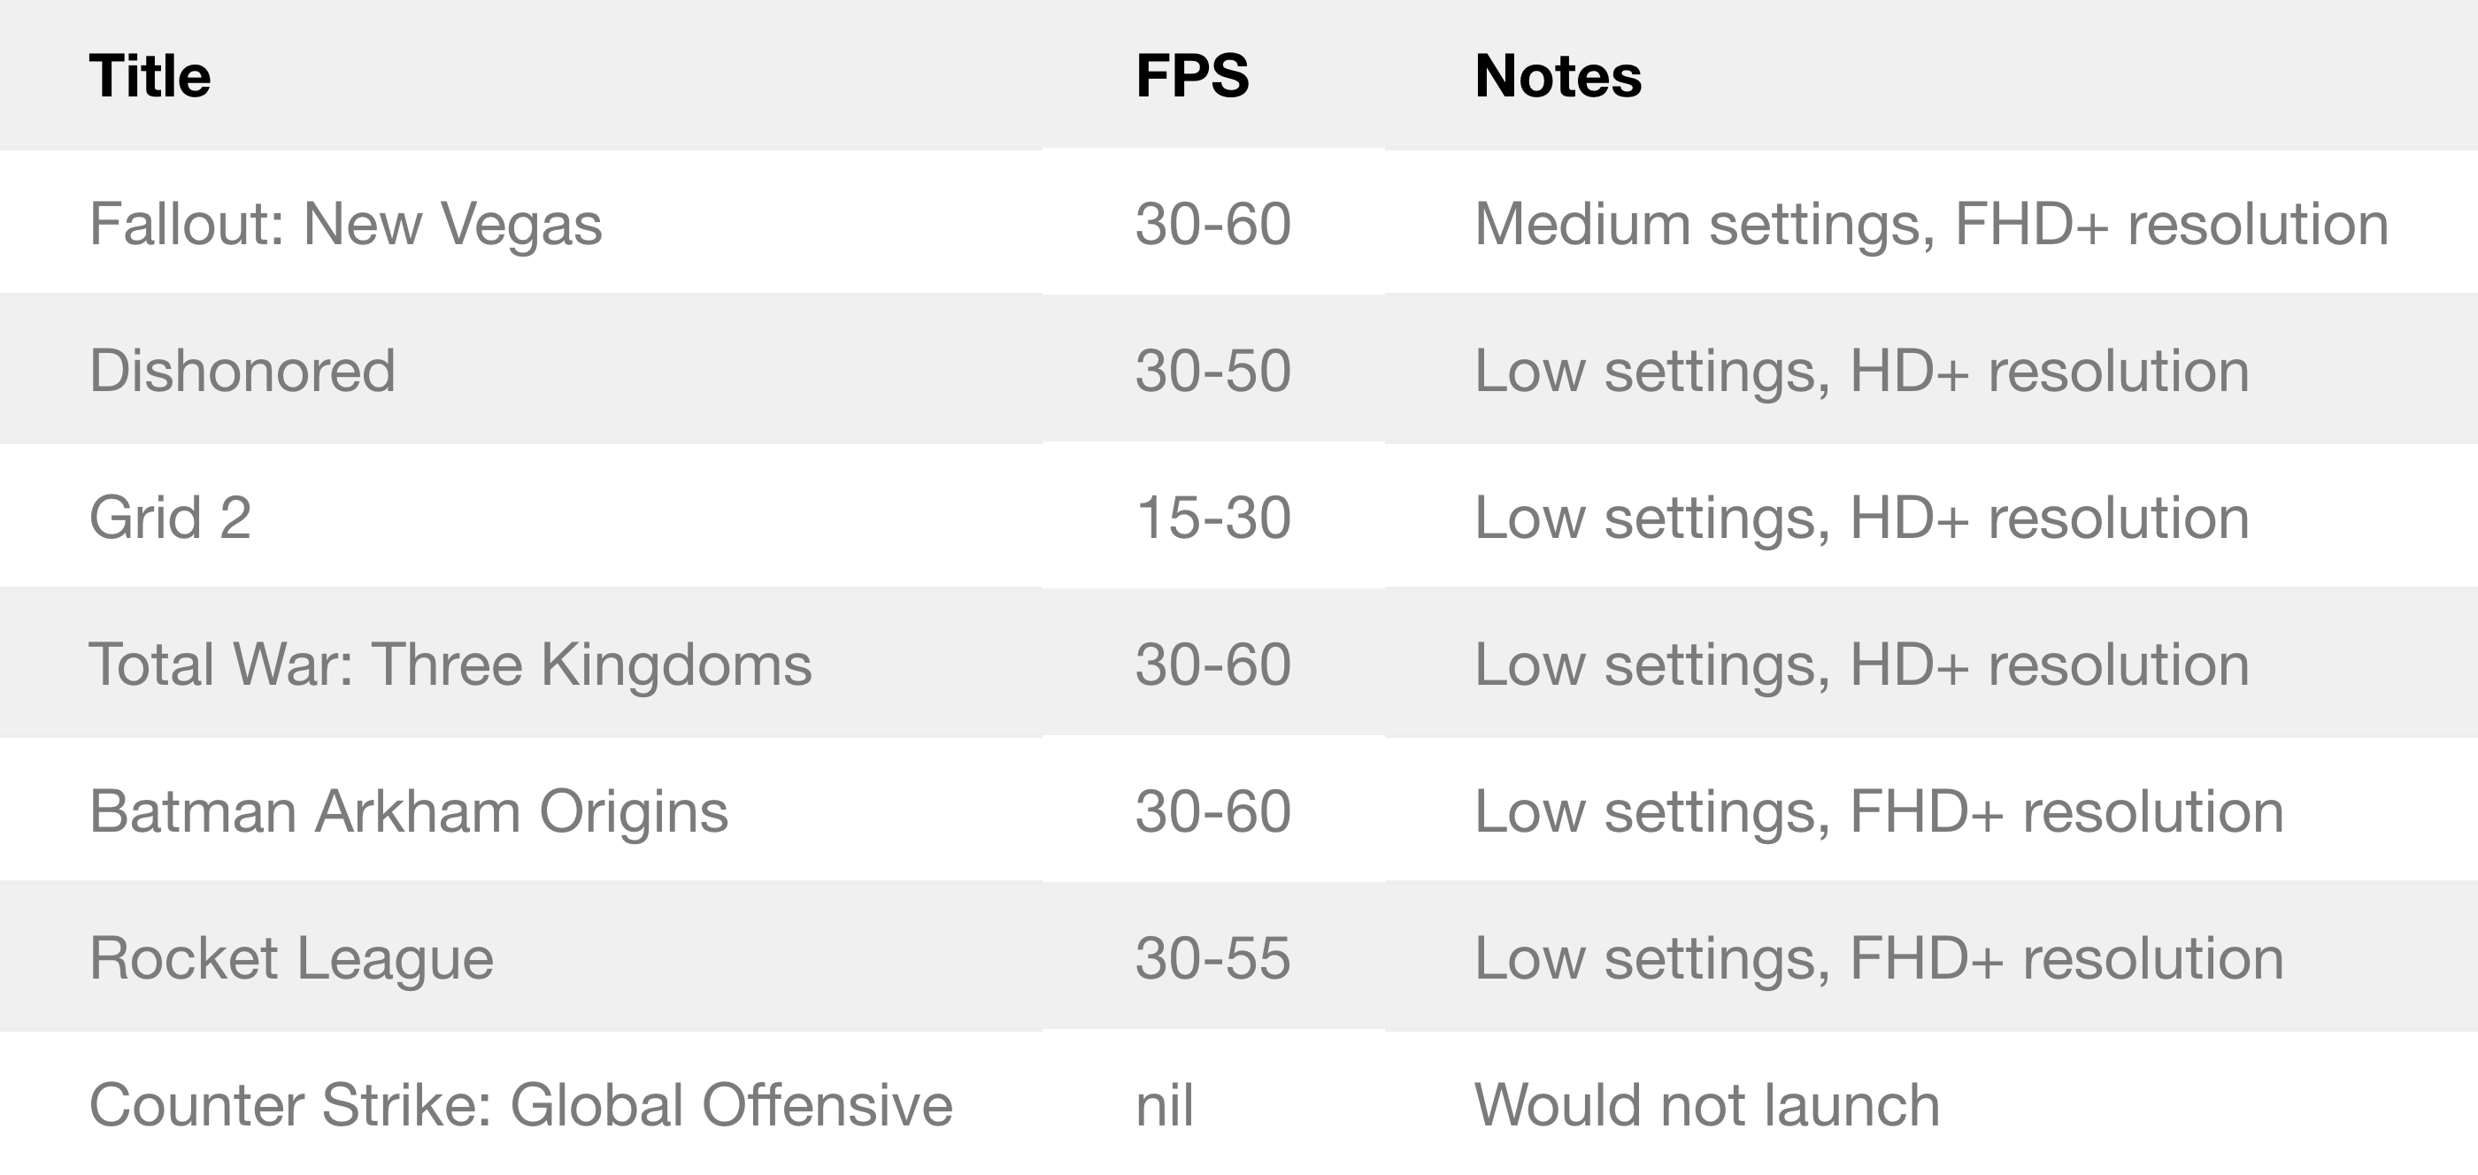Select the Grid 2 title cell
This screenshot has width=2478, height=1175.
pyautogui.click(x=170, y=518)
